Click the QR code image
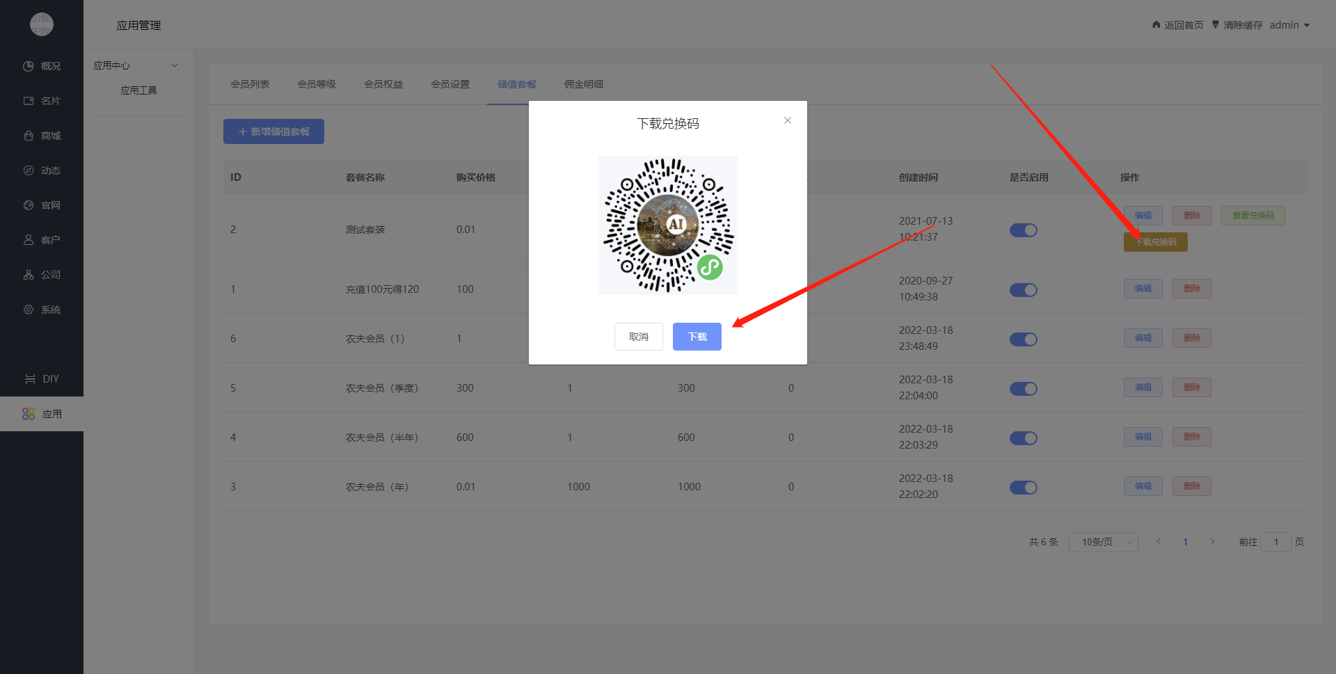1336x674 pixels. click(x=668, y=225)
